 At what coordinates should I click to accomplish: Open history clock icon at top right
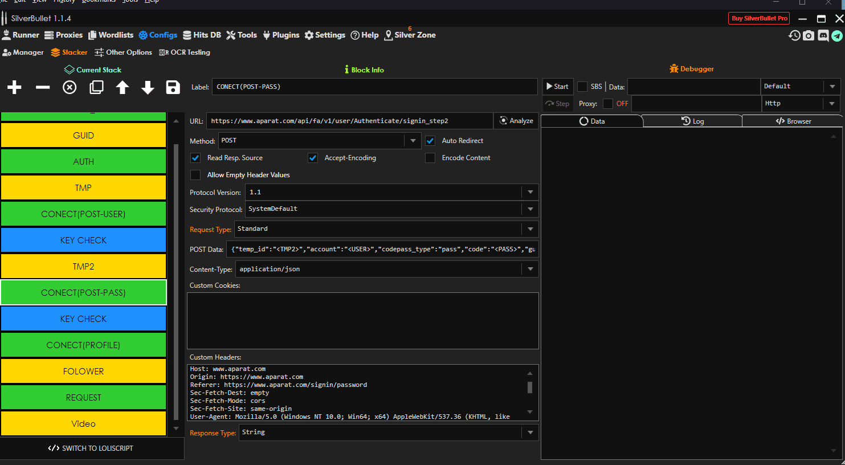click(x=794, y=35)
